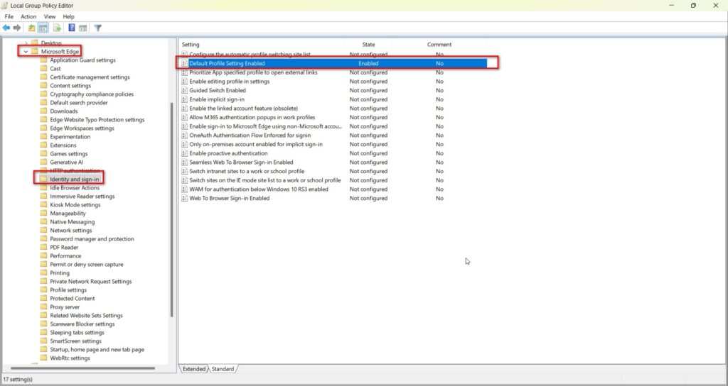The height and width of the screenshot is (386, 728).
Task: Click the Forward arrow toolbar icon
Action: tap(17, 28)
